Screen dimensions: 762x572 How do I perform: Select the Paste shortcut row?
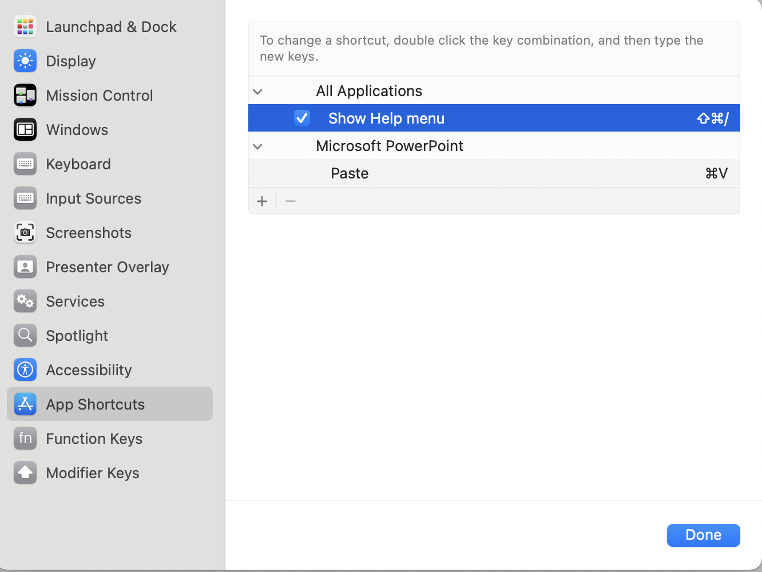[x=494, y=173]
